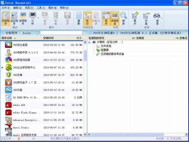The height and width of the screenshot is (142, 189).
Task: Select the 360极速浏览器 icon
Action: [8, 60]
